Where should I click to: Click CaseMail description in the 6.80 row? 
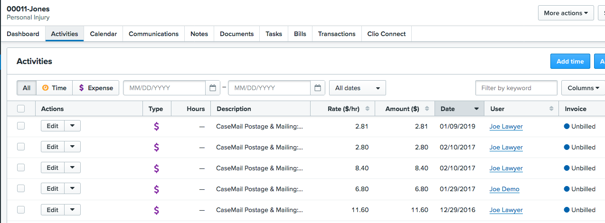(259, 189)
